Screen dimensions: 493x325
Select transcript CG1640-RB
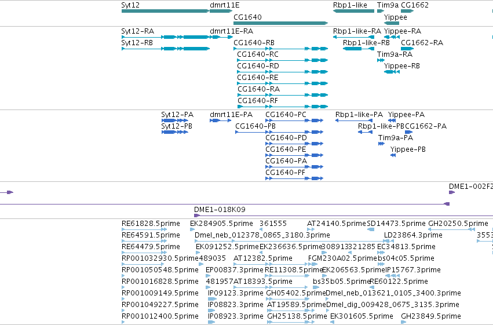281,49
